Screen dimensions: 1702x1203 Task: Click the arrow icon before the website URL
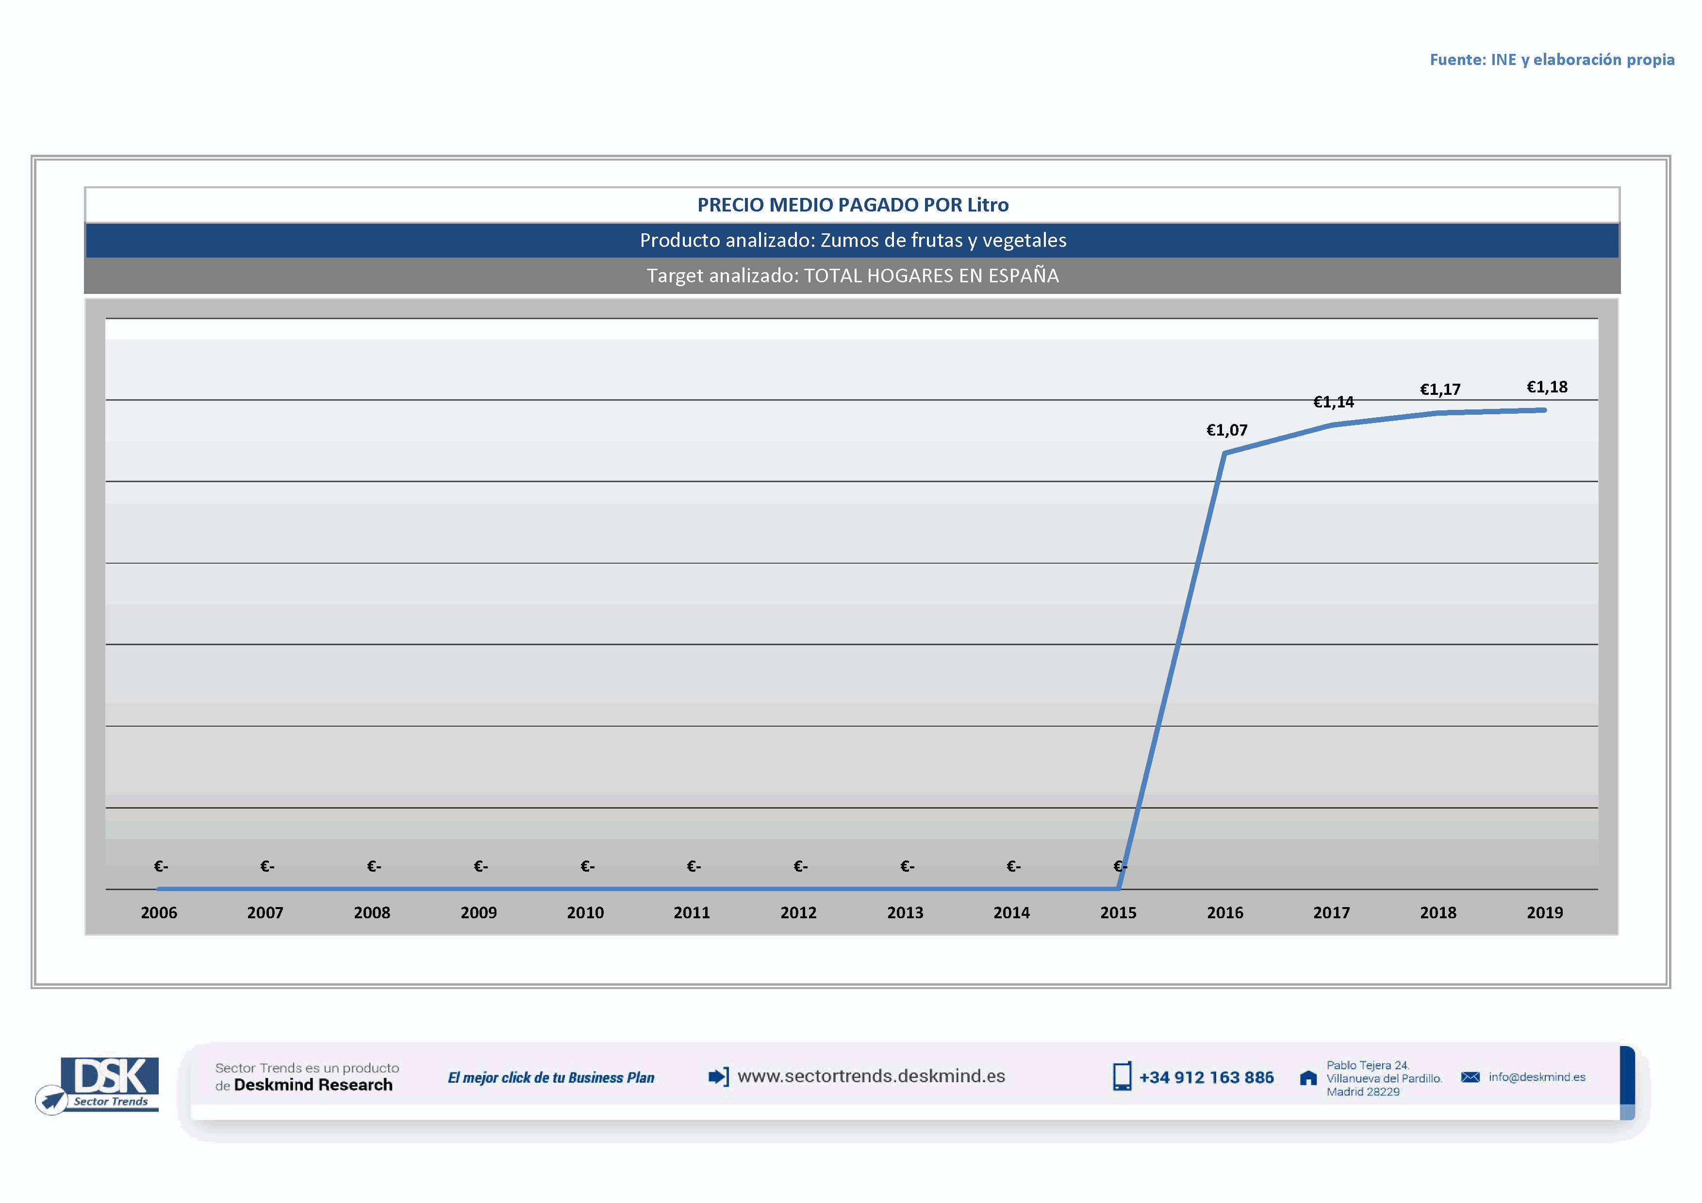pos(718,1076)
